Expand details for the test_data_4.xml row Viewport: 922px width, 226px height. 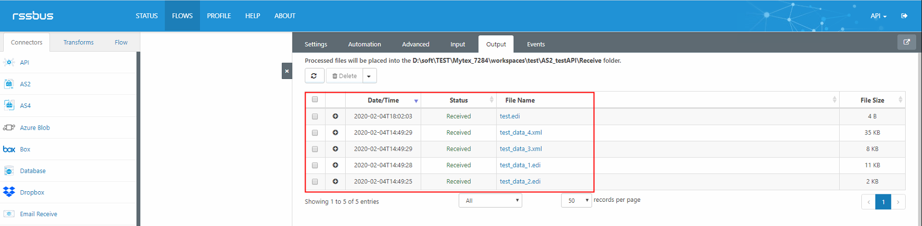tap(335, 133)
